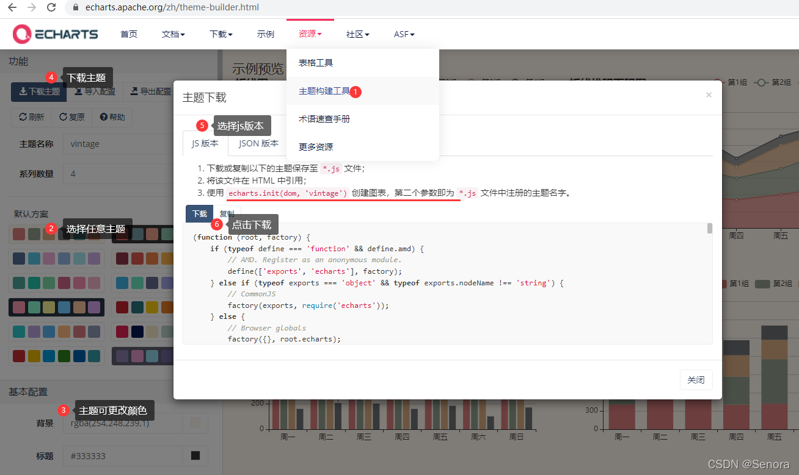
Task: Click the ECharts logo
Action: pyautogui.click(x=55, y=34)
